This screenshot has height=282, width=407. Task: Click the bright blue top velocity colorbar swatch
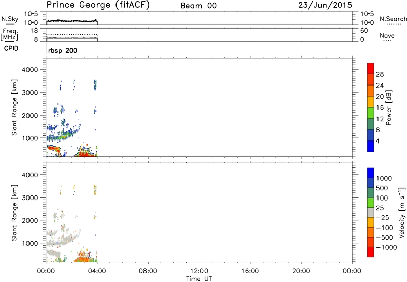371,173
